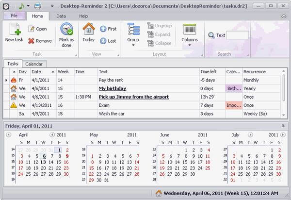291x200 pixels.
Task: Click next arrow right of July 2011
Action: point(283,134)
